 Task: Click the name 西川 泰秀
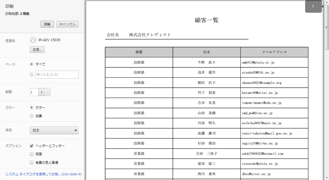[207, 174]
